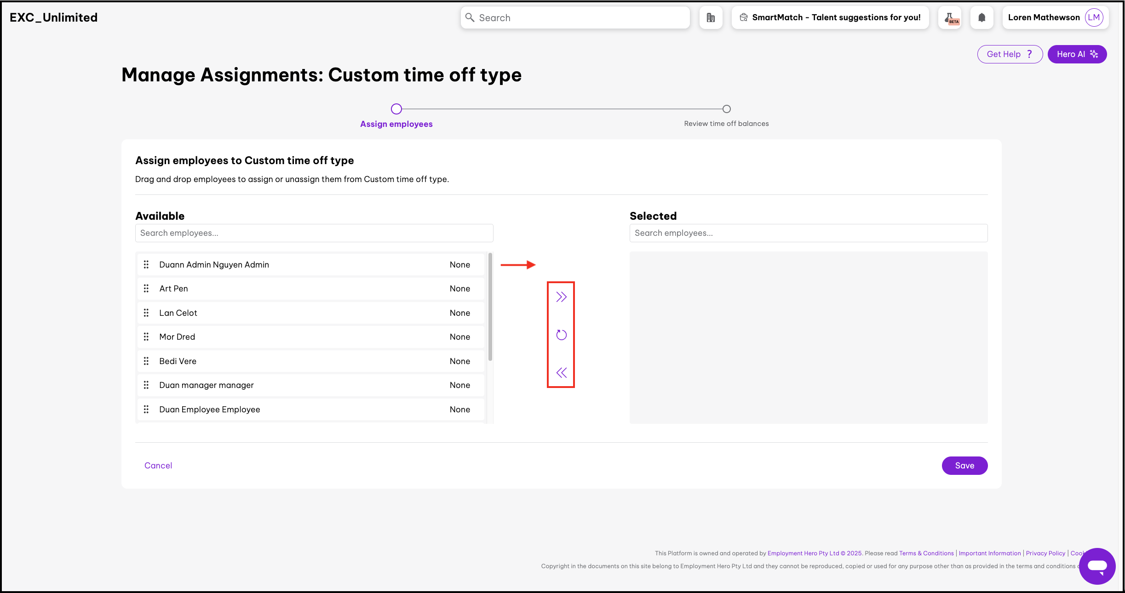This screenshot has height=593, width=1125.
Task: Open the notifications bell icon
Action: pos(982,17)
